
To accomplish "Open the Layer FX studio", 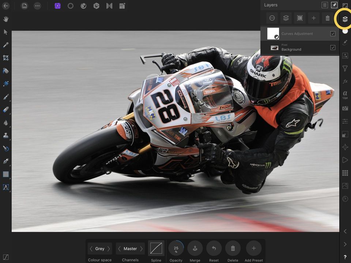I will (345, 81).
